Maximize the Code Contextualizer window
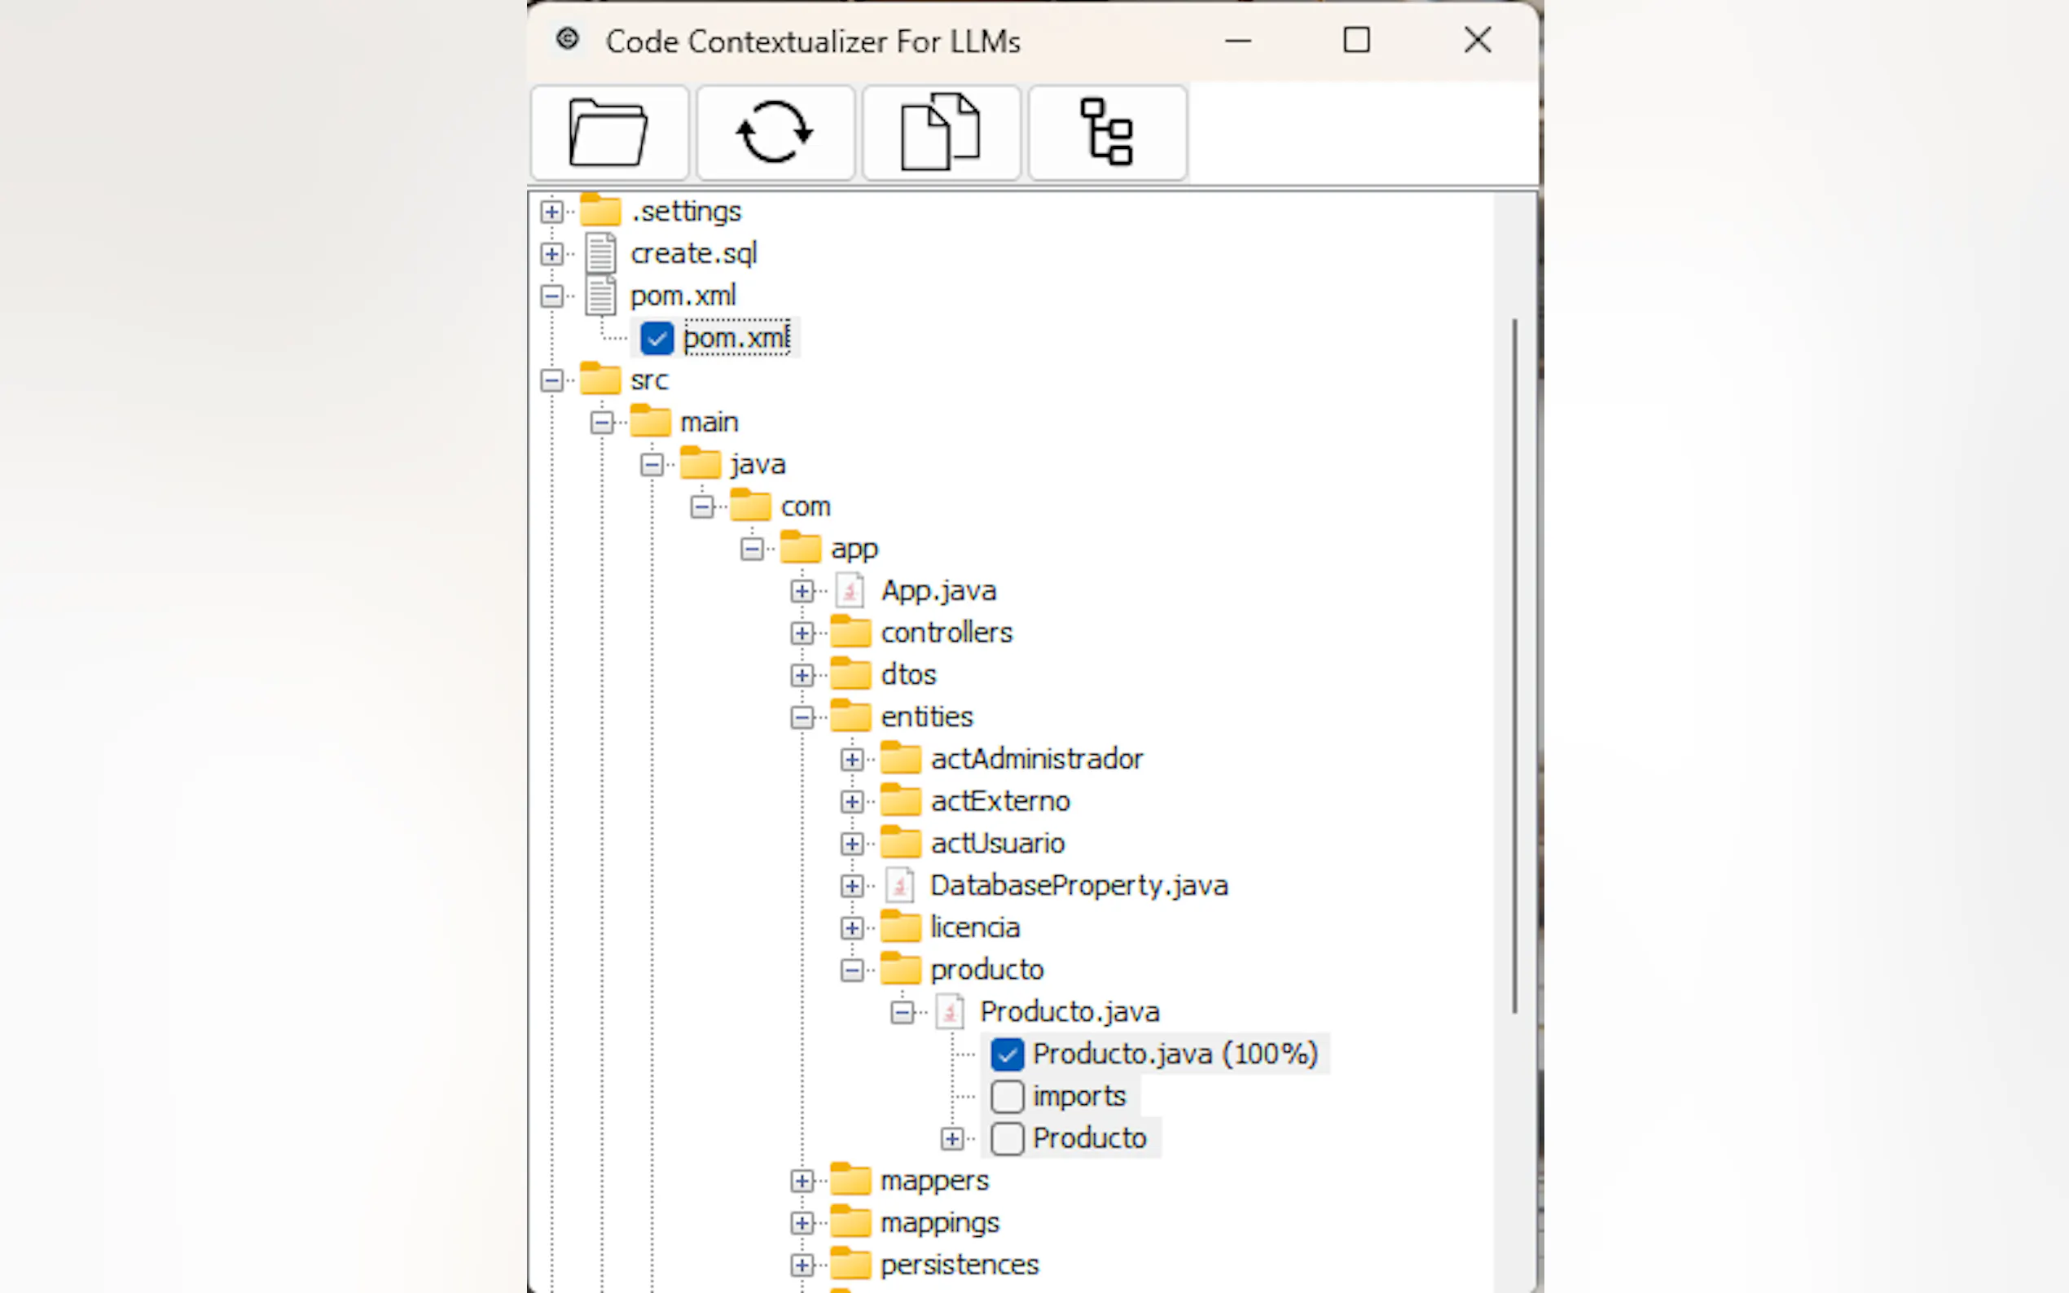 tap(1356, 40)
